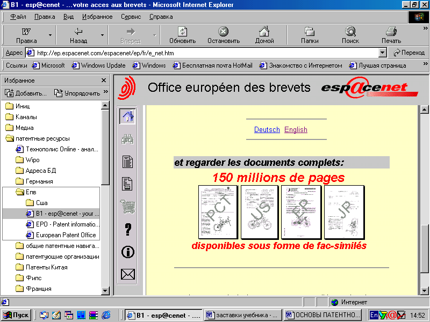This screenshot has height=322, width=430.
Task: Click the espacenet home icon in sidebar
Action: (x=127, y=116)
